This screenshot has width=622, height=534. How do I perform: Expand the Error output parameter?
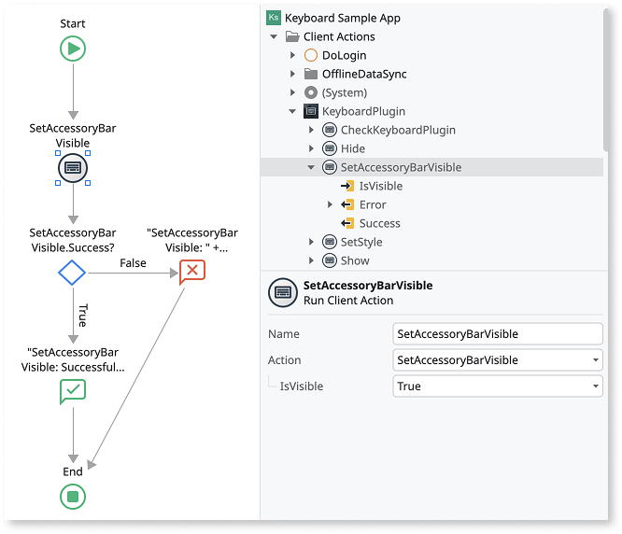point(330,204)
